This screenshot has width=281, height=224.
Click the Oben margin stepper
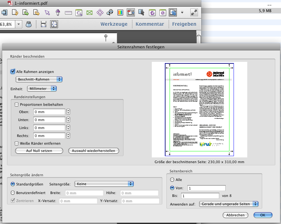[x=68, y=112]
